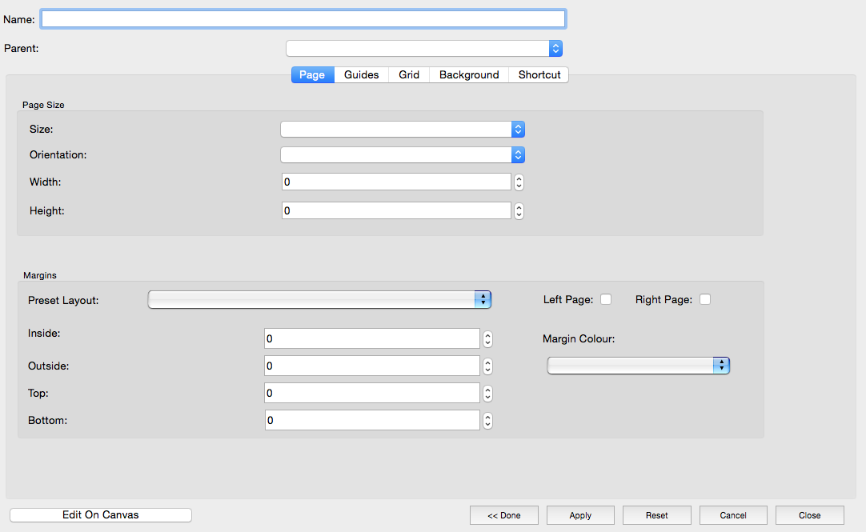Open the Parent master page dropdown

[424, 49]
